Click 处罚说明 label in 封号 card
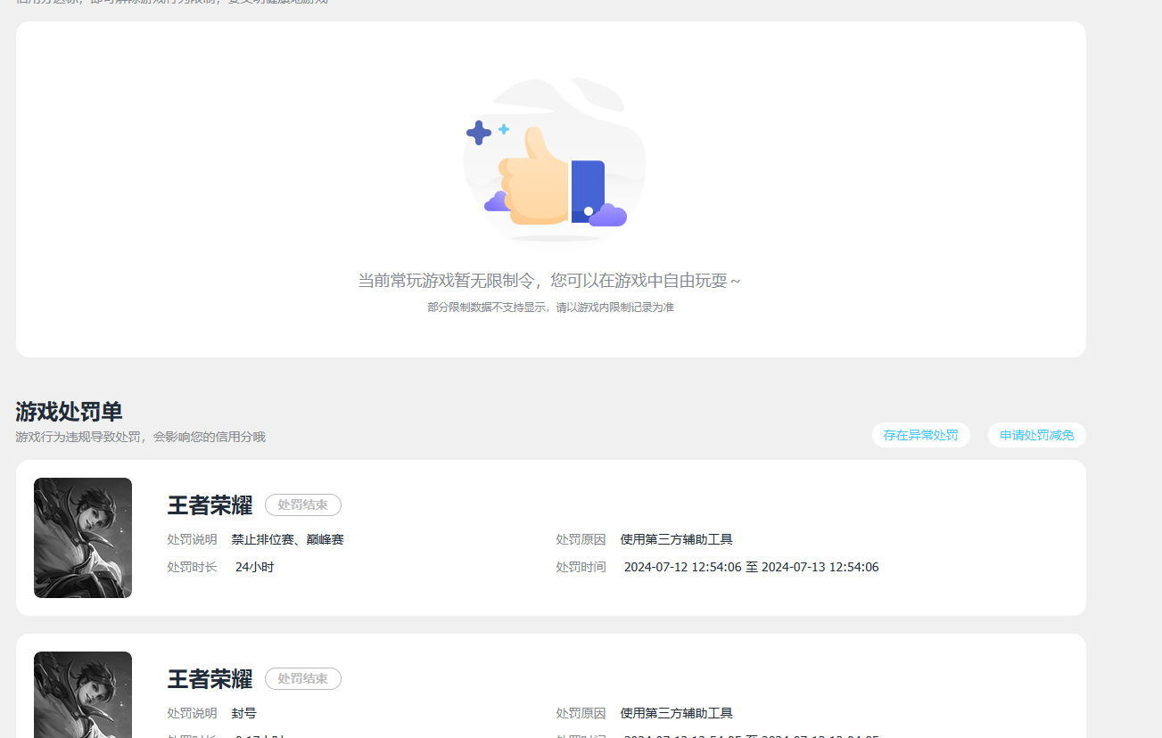 (x=192, y=713)
